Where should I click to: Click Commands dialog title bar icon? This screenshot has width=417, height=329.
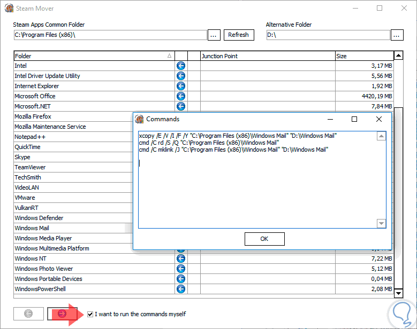[x=139, y=119]
